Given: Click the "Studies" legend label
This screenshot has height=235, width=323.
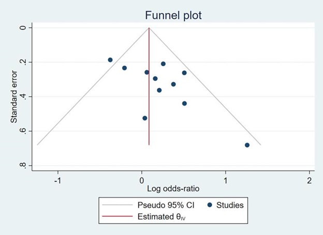Looking at the screenshot, I should pos(231,205).
